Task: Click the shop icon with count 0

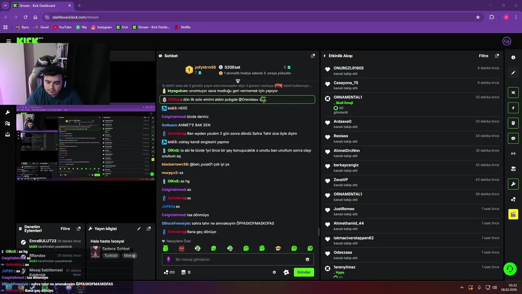Action: pyautogui.click(x=186, y=272)
